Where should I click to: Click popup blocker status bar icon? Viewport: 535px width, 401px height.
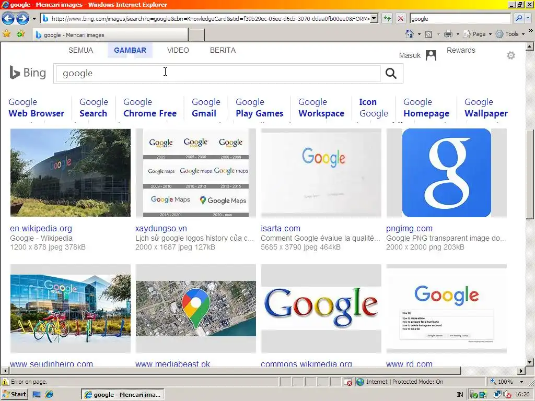point(347,382)
